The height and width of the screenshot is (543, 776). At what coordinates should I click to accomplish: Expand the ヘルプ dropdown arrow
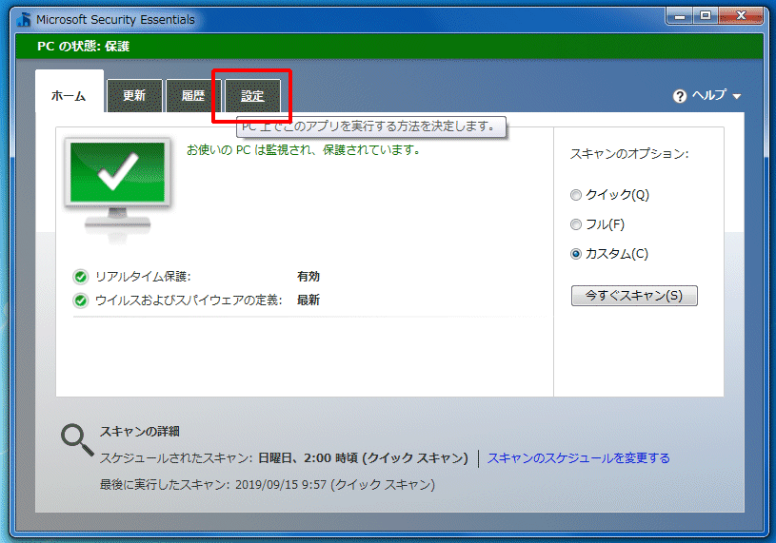pyautogui.click(x=736, y=96)
